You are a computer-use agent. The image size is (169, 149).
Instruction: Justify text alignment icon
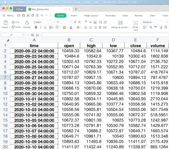100,27
